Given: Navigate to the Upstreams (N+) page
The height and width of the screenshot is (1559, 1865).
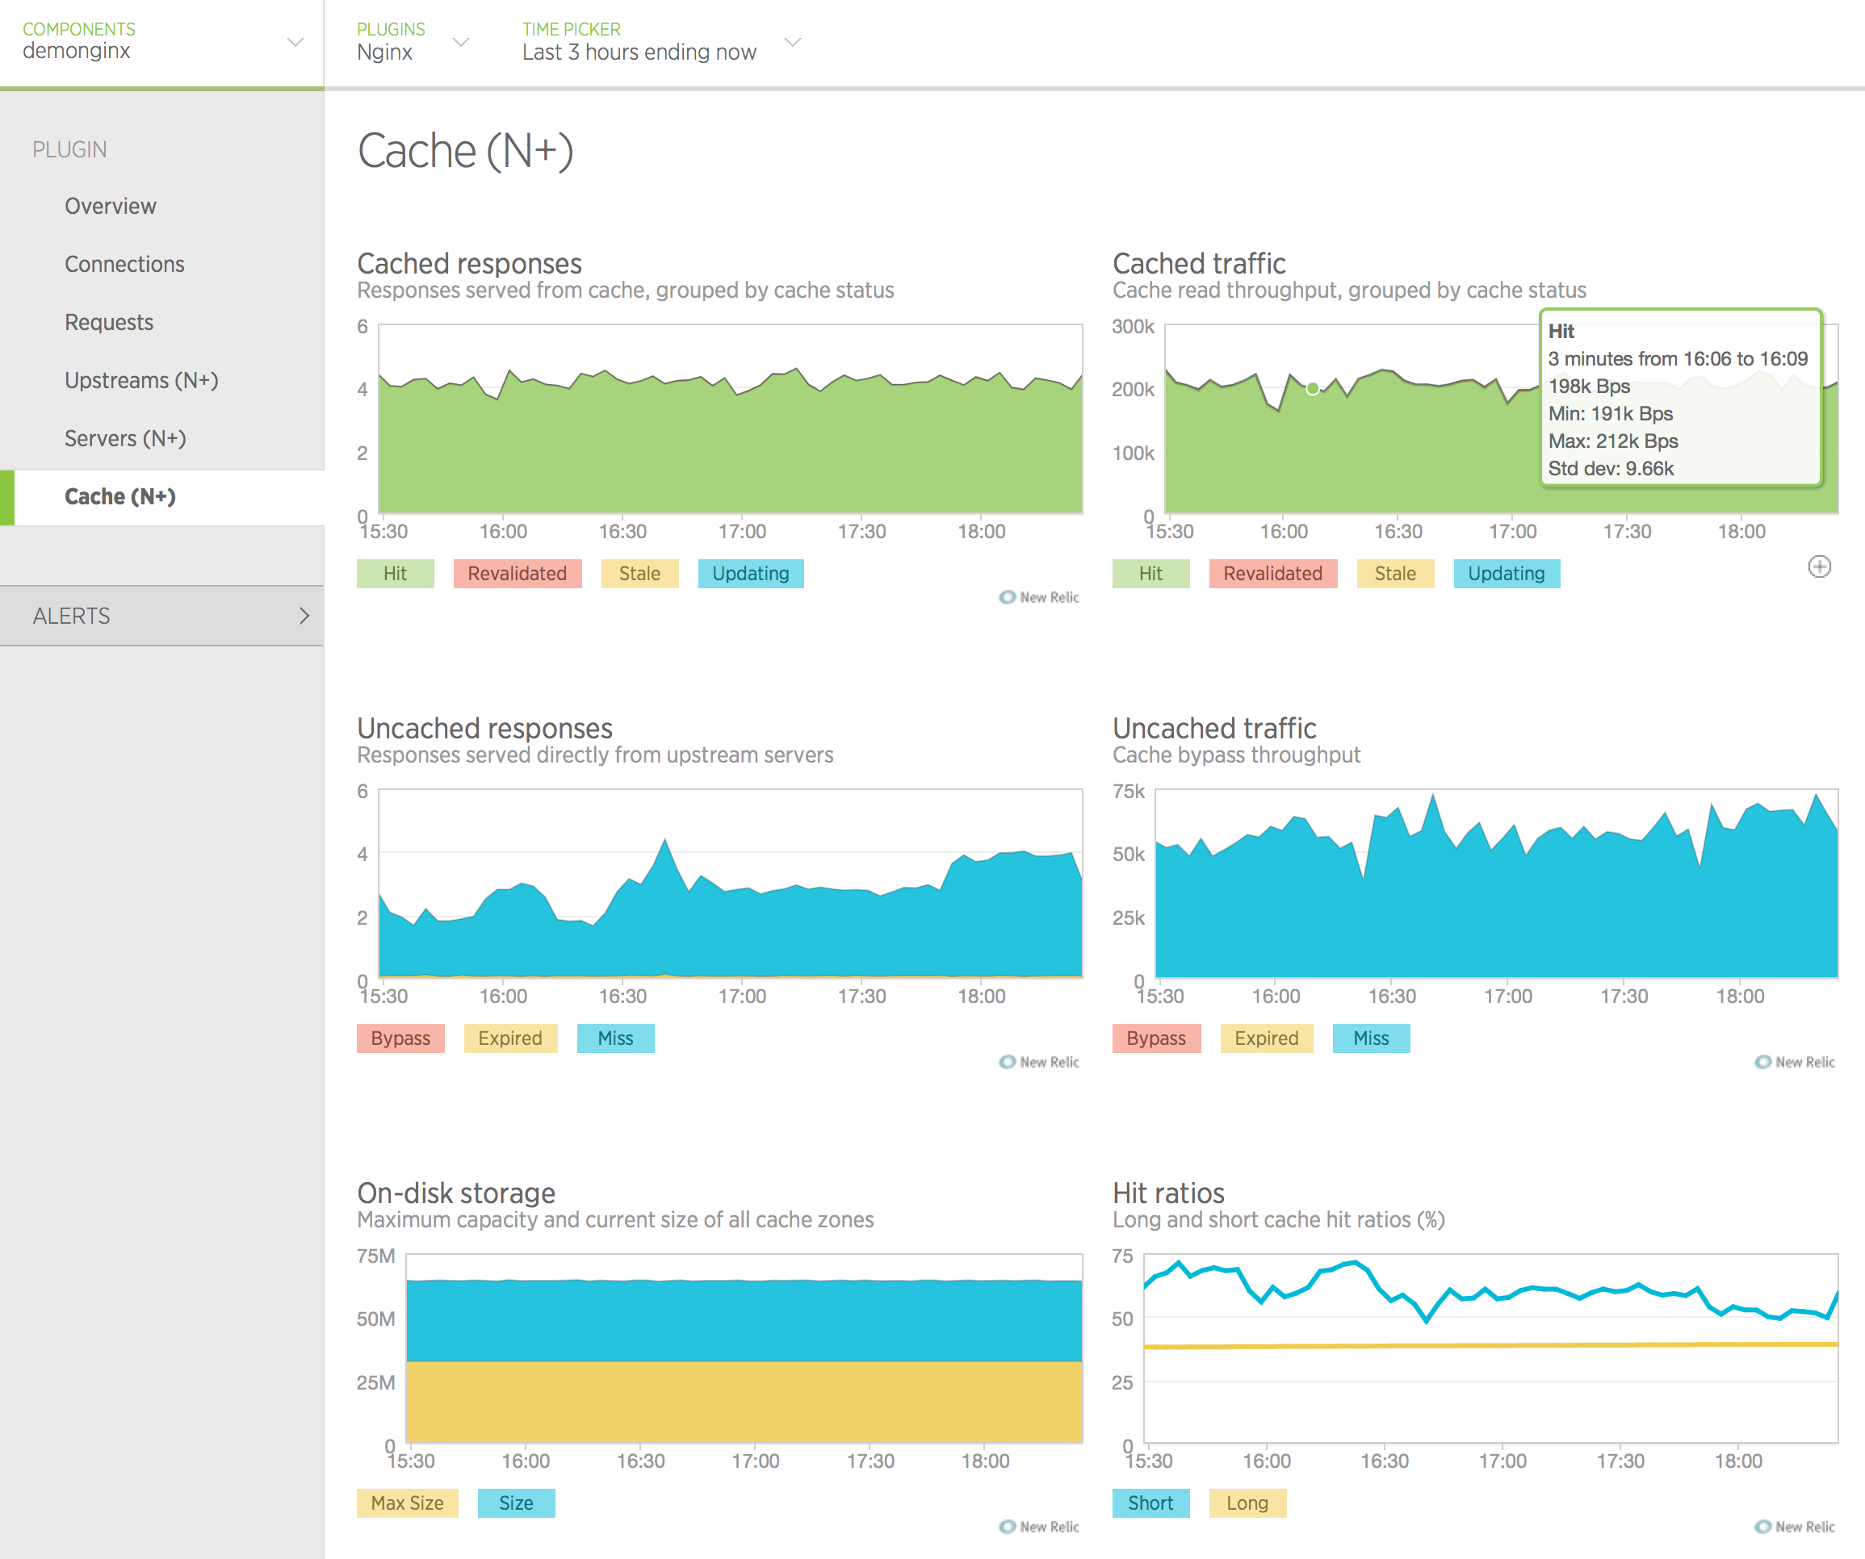Looking at the screenshot, I should 141,380.
